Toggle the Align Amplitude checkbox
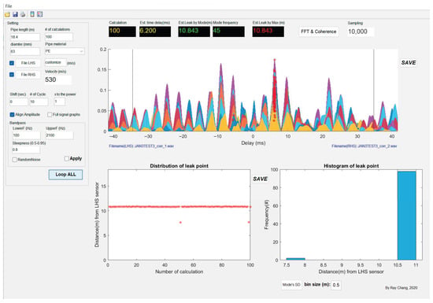The height and width of the screenshot is (303, 433). click(12, 115)
